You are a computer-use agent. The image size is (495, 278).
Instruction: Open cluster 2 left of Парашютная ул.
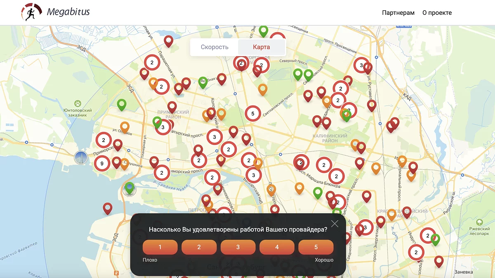(152, 63)
